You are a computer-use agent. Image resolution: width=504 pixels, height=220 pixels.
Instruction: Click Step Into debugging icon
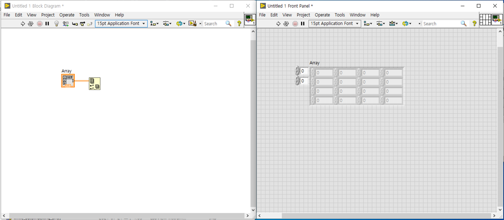(x=75, y=24)
